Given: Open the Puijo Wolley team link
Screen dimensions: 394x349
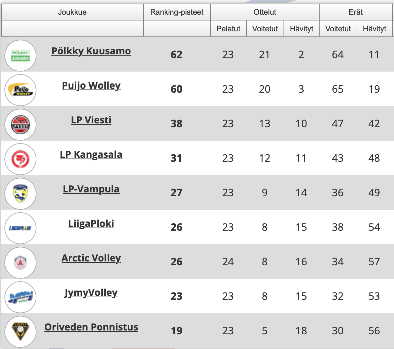Looking at the screenshot, I should (x=91, y=86).
